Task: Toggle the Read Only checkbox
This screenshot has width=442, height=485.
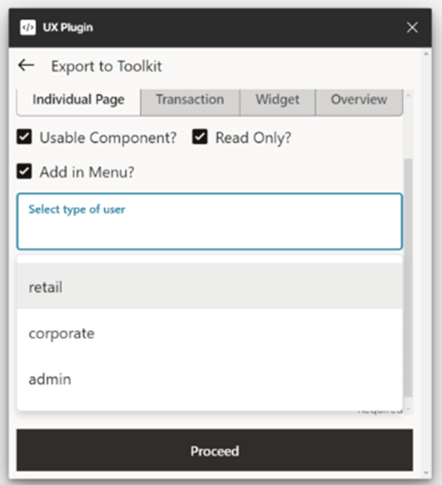Action: pyautogui.click(x=200, y=138)
